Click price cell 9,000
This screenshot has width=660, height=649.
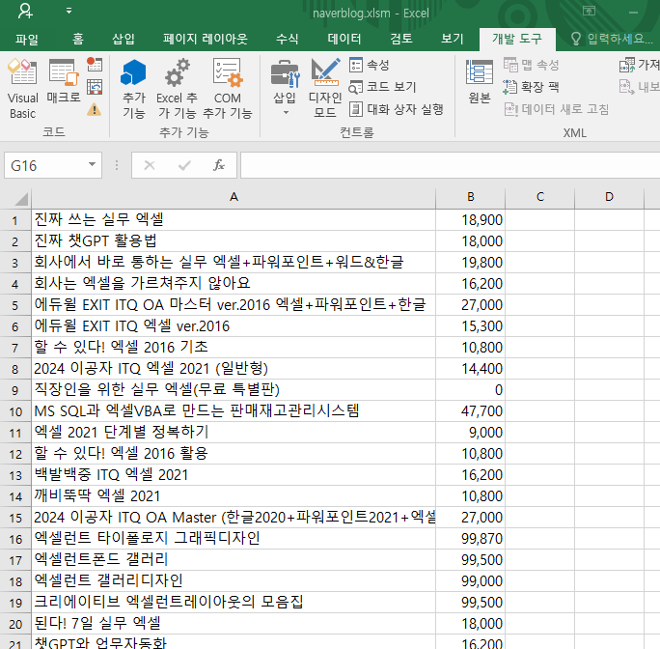(471, 433)
